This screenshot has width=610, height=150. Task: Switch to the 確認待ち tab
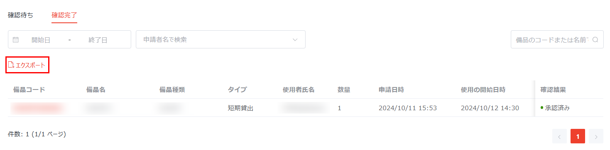click(x=20, y=15)
